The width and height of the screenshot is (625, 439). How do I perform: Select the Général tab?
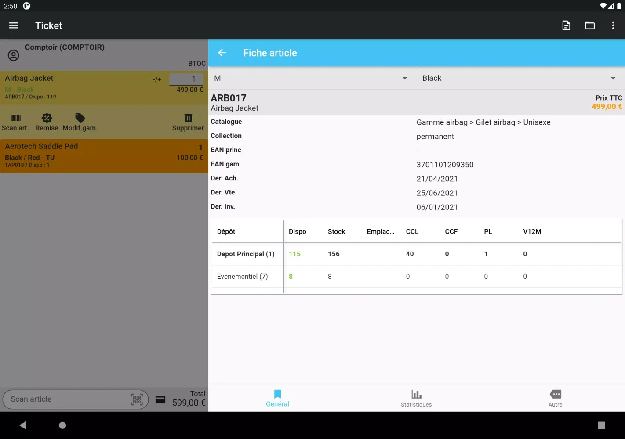277,398
